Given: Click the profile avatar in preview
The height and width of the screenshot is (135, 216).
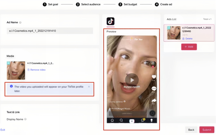Looking at the screenshot, I should pyautogui.click(x=153, y=64).
